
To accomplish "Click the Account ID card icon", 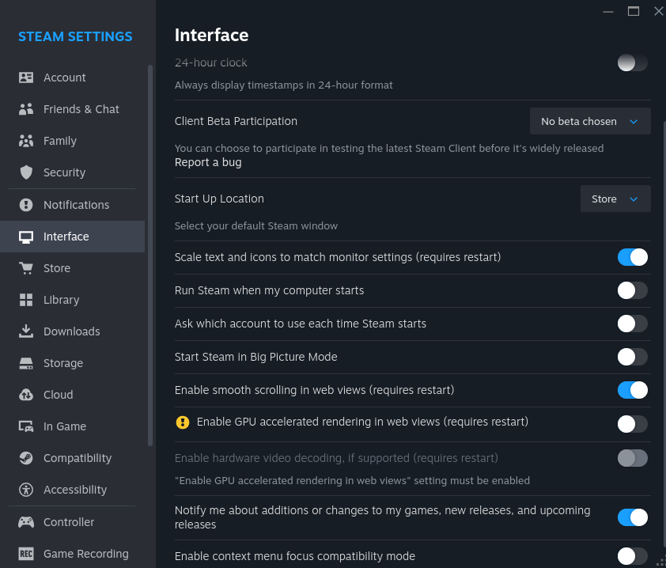I will click(x=26, y=78).
